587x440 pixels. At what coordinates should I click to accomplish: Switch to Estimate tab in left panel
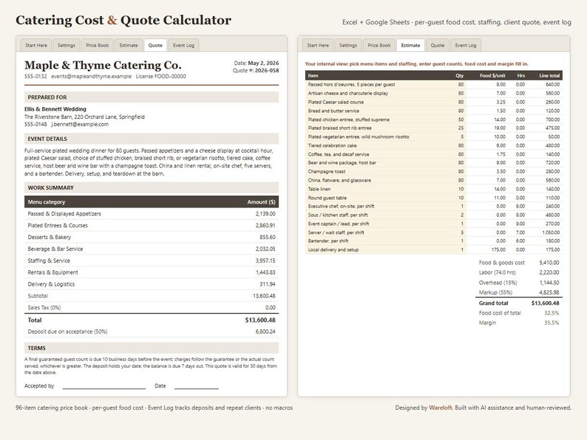click(129, 45)
